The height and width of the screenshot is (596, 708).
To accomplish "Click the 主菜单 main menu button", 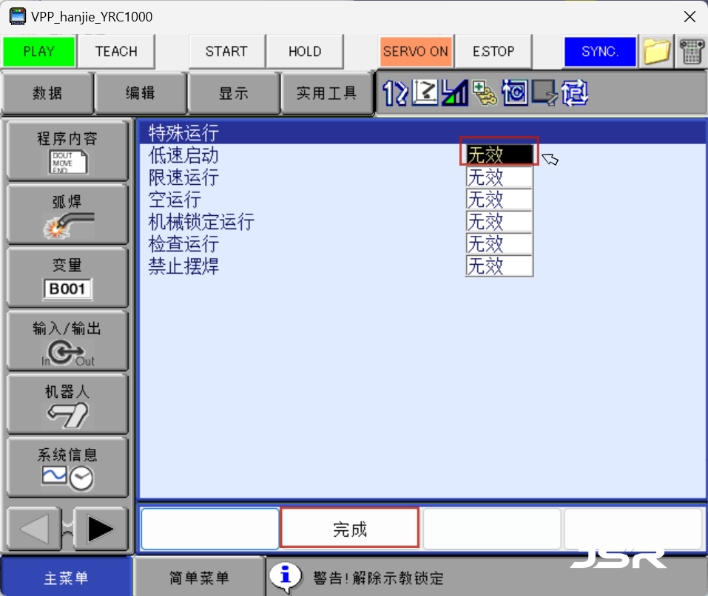I will click(x=67, y=578).
